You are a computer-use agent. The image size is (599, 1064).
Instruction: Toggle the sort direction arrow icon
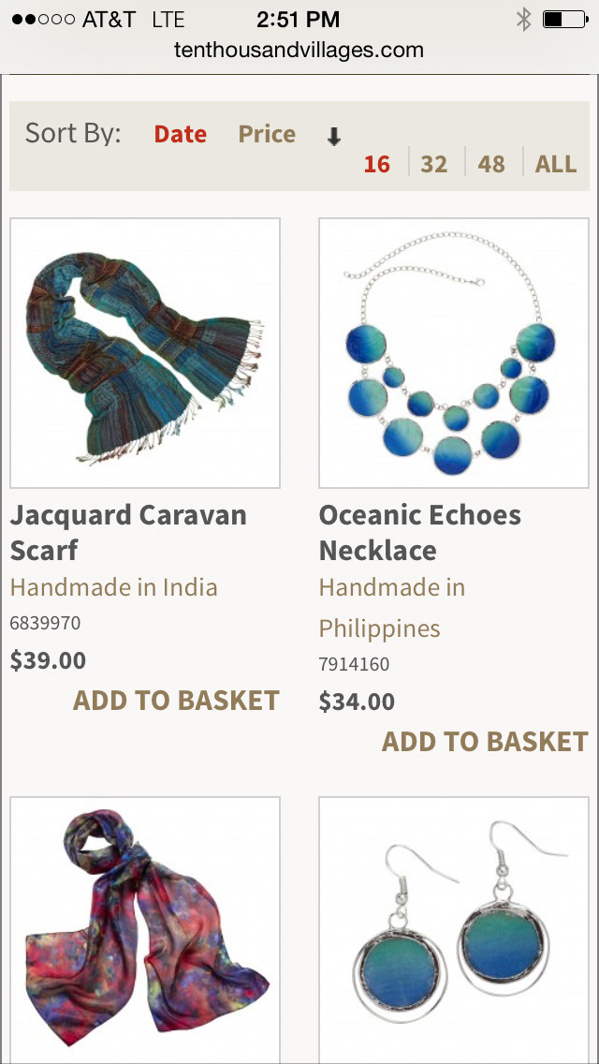[x=333, y=137]
